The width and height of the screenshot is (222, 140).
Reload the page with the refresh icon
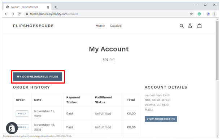(x=19, y=14)
